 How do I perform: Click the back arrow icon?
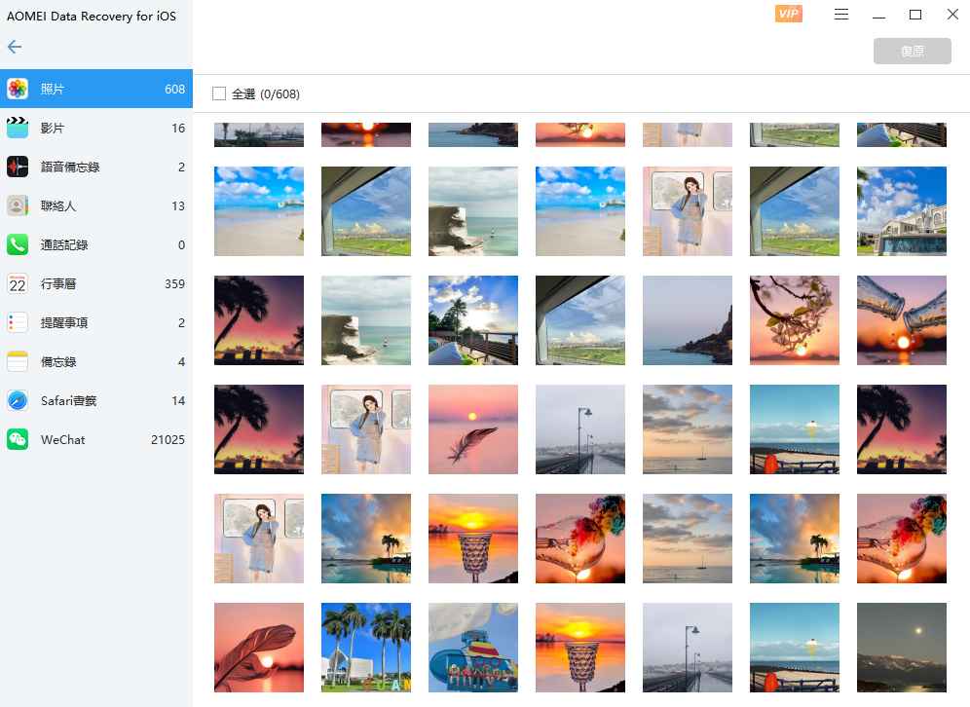click(x=15, y=47)
